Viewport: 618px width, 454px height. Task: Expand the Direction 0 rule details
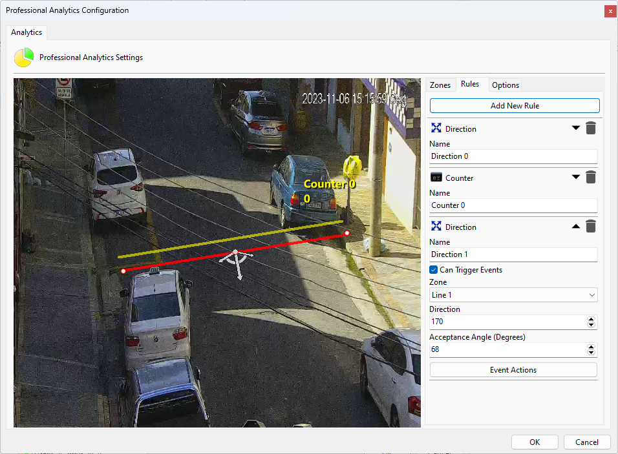click(x=576, y=128)
